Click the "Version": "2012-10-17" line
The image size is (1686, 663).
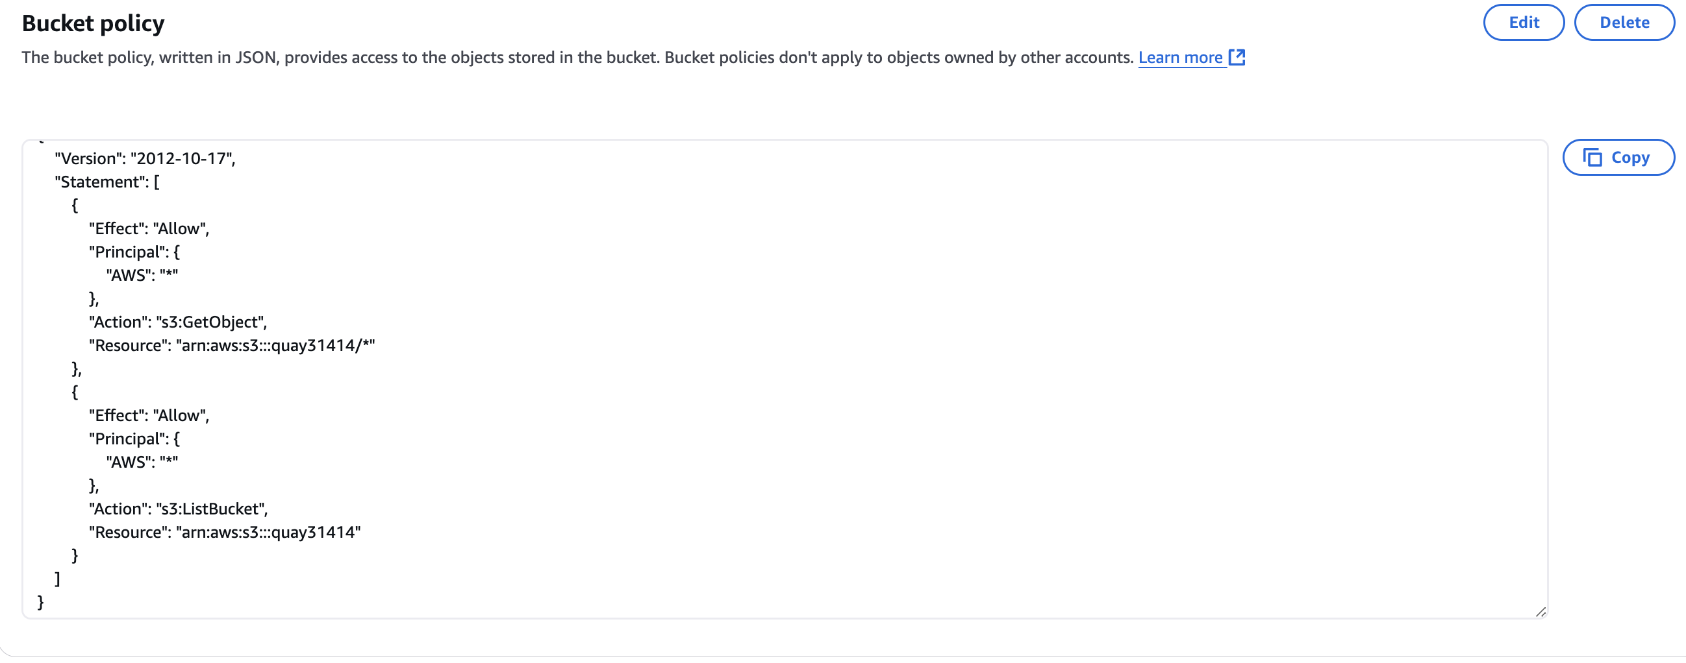tap(145, 159)
